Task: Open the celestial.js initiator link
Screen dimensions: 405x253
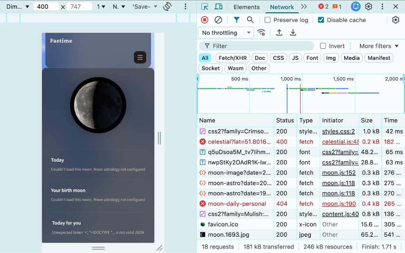Action: coord(340,142)
